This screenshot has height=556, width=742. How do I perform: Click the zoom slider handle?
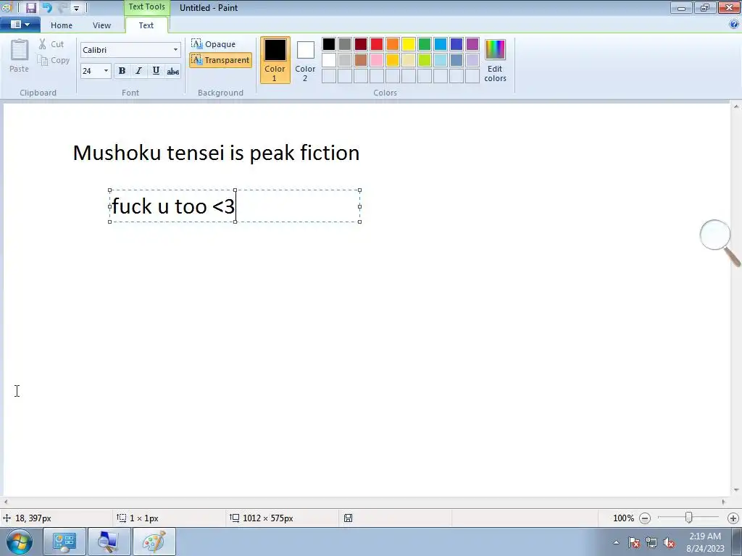[689, 518]
